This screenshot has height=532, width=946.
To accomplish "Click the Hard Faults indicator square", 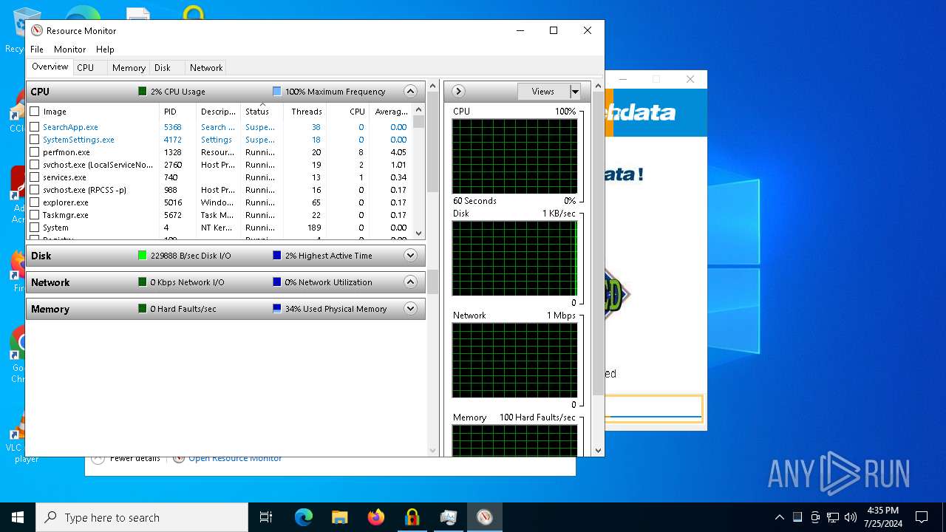I will [x=143, y=309].
